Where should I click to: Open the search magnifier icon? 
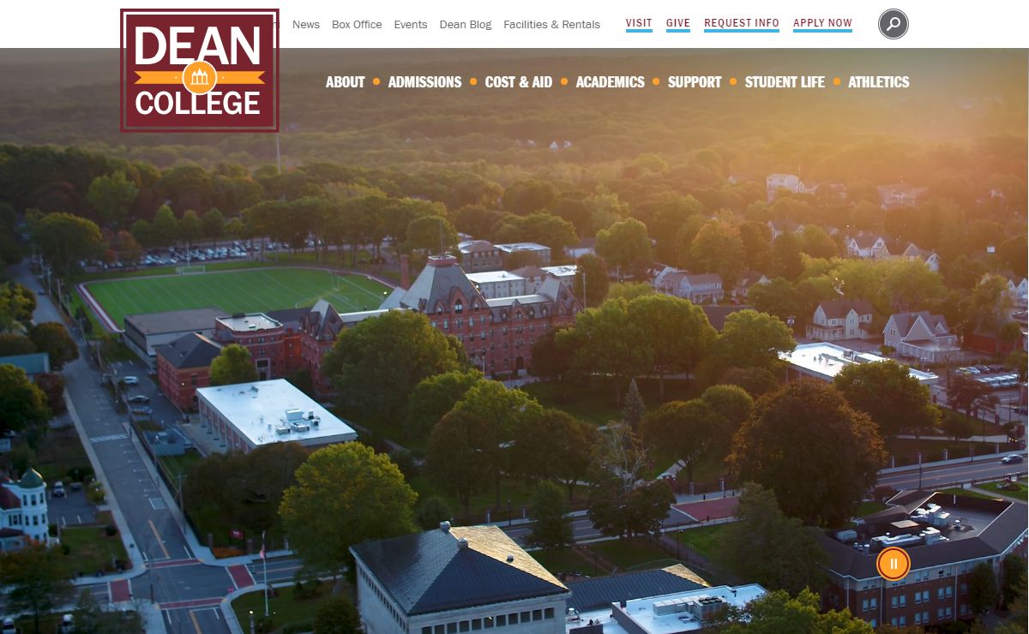(x=893, y=24)
